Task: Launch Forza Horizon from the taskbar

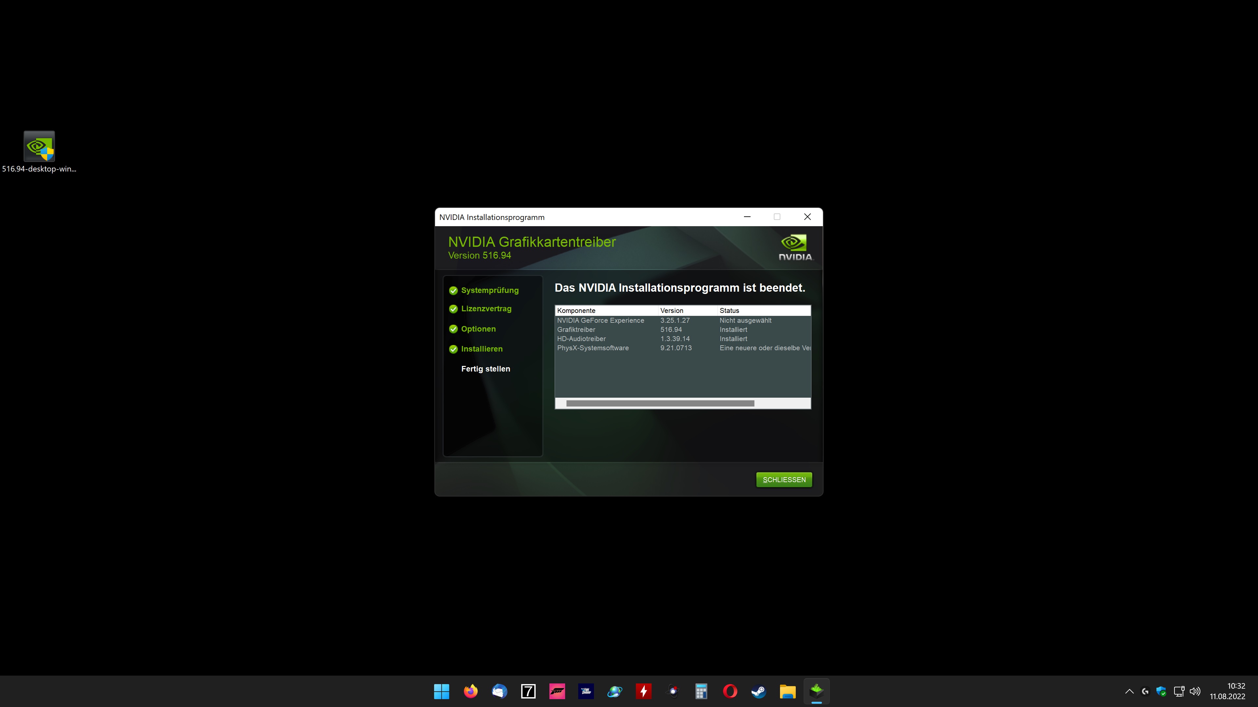Action: pos(557,691)
